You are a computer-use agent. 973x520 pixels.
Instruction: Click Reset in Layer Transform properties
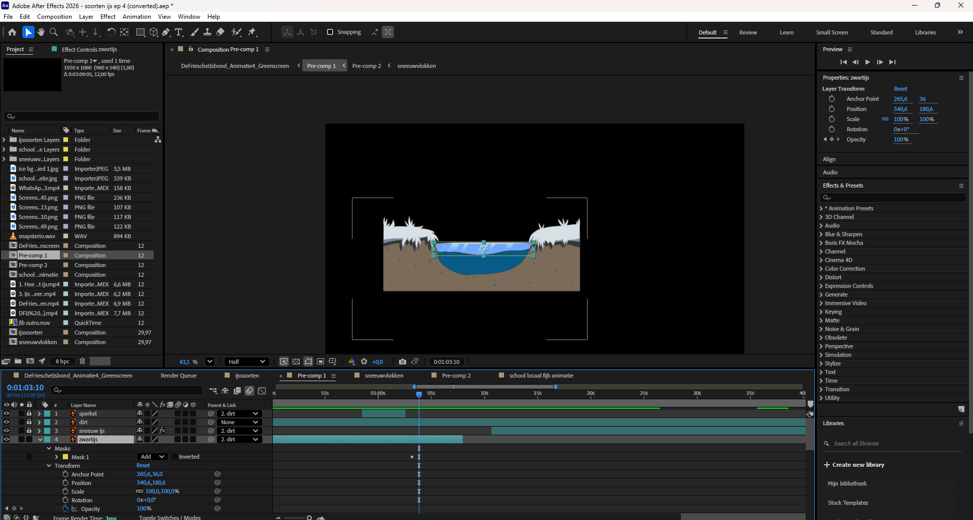[x=900, y=89]
